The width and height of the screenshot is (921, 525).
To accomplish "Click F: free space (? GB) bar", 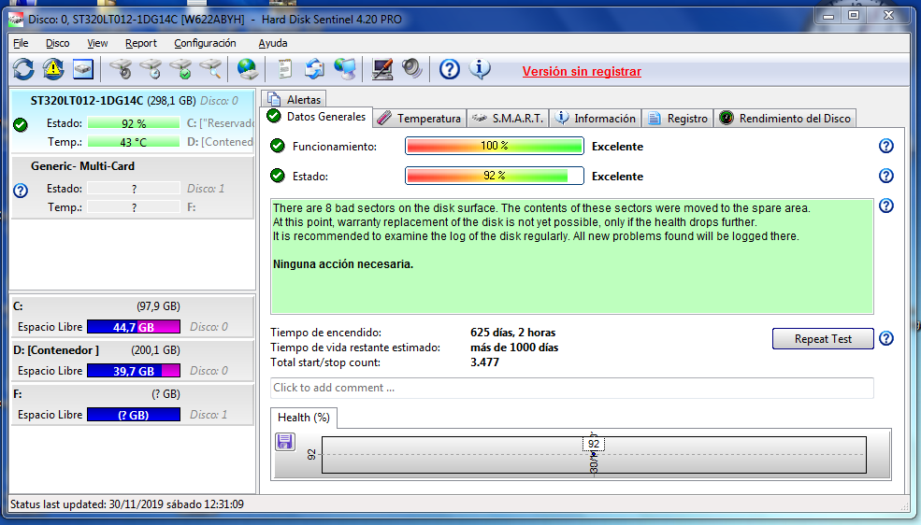I will [134, 415].
